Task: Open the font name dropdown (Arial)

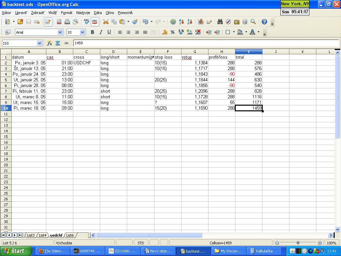Action: [x=60, y=32]
